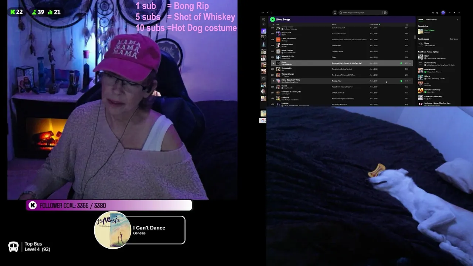Open the Collision Course album link
This screenshot has width=473, height=266.
pyautogui.click(x=337, y=51)
